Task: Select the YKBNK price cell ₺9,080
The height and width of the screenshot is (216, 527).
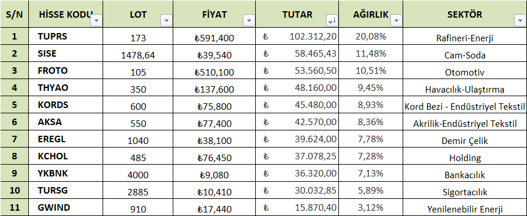Action: [x=214, y=174]
